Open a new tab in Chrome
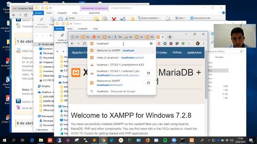257x144 pixels. coord(170,37)
